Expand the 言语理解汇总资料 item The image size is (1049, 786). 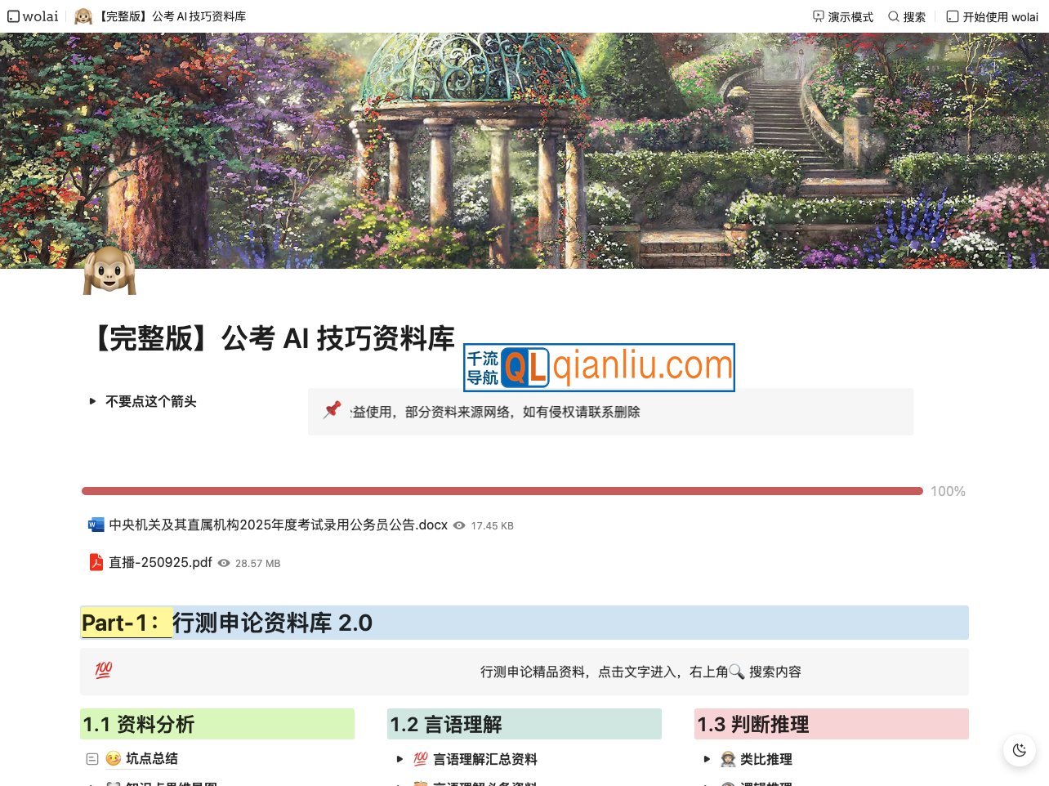(400, 759)
